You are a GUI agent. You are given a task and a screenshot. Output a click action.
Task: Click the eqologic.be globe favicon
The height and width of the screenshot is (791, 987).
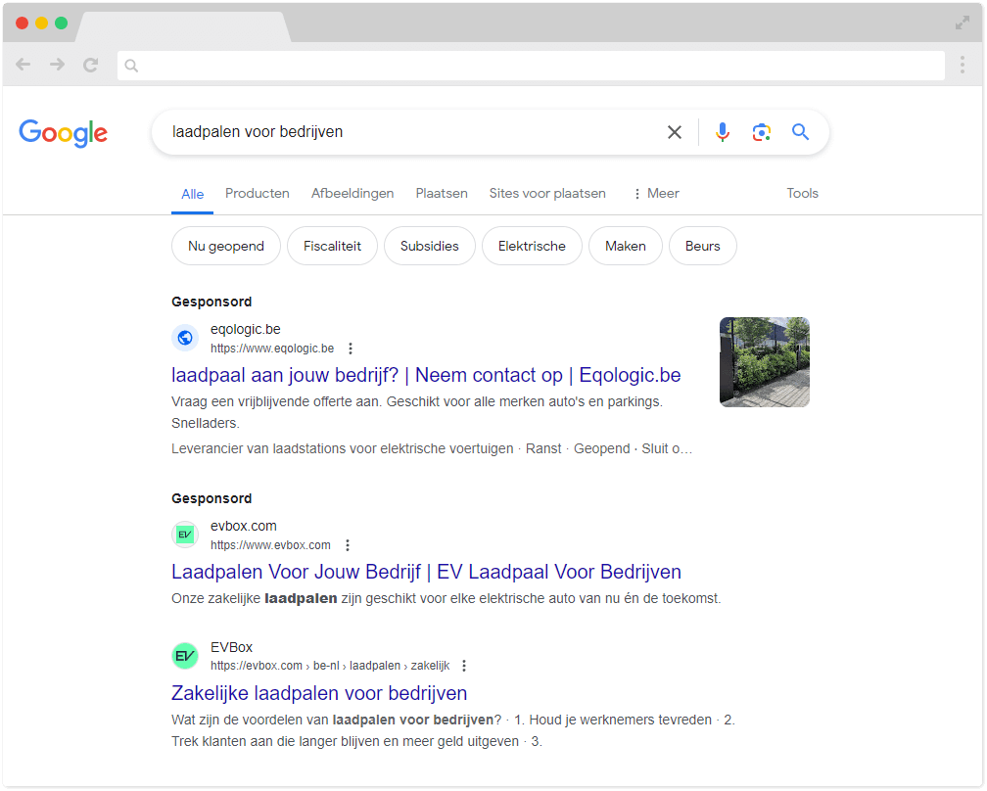coord(185,338)
